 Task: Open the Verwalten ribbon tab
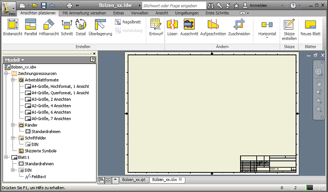(139, 13)
